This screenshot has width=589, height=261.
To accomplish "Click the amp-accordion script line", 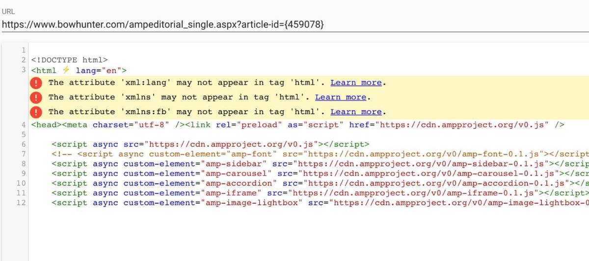I will pos(320,183).
